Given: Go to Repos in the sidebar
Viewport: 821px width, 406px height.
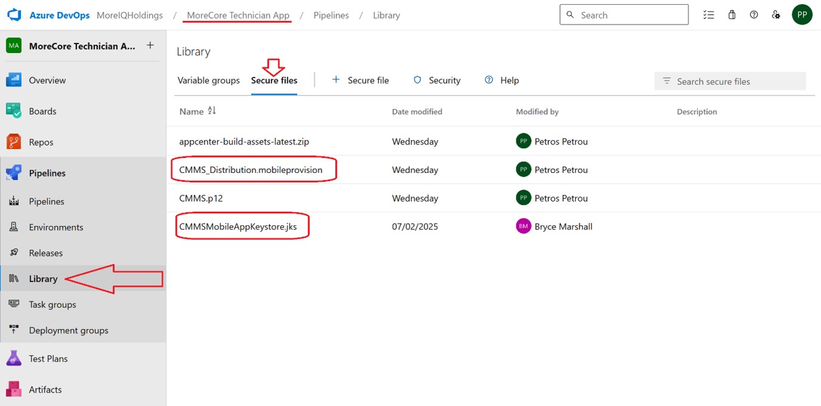Looking at the screenshot, I should click(41, 142).
